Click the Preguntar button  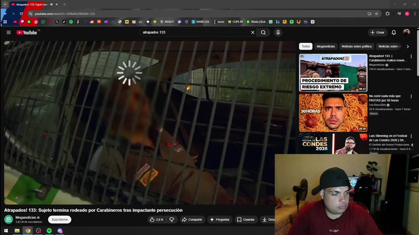(220, 220)
